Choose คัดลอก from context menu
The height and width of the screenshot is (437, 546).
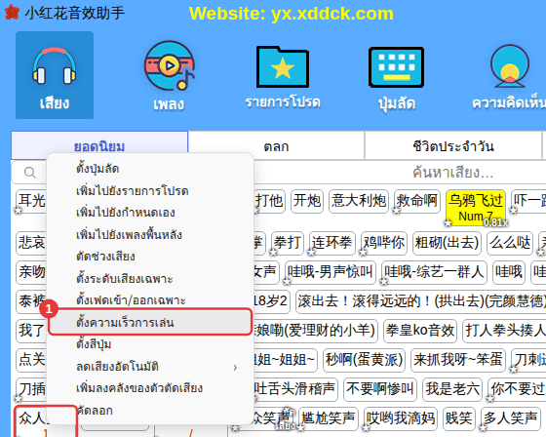(x=150, y=411)
